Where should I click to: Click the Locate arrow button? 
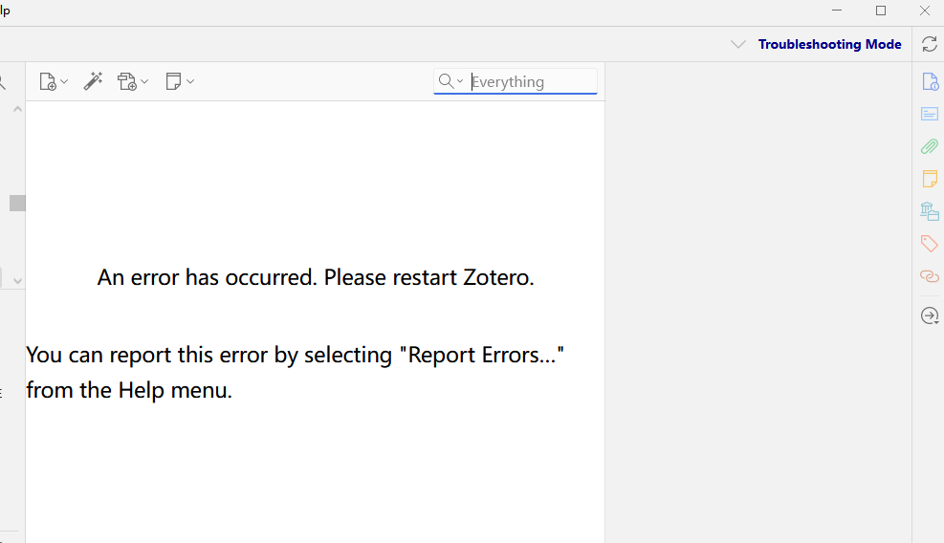pyautogui.click(x=930, y=316)
